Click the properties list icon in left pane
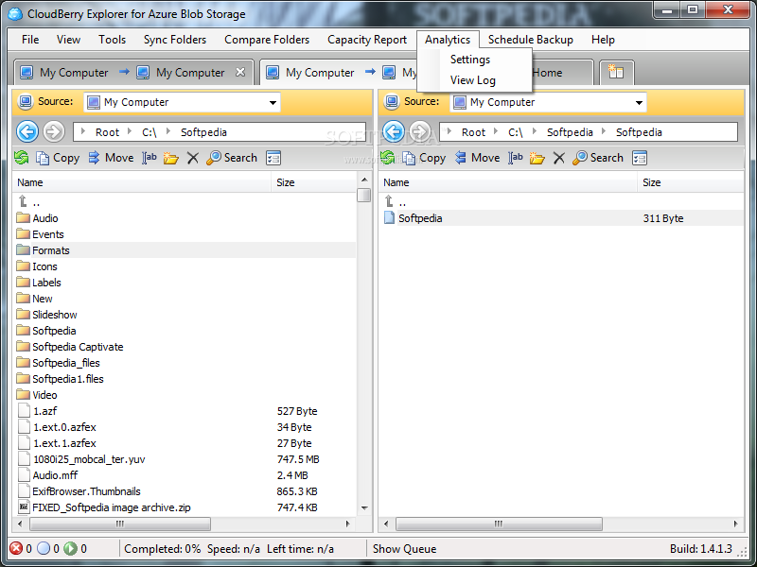 [x=273, y=158]
